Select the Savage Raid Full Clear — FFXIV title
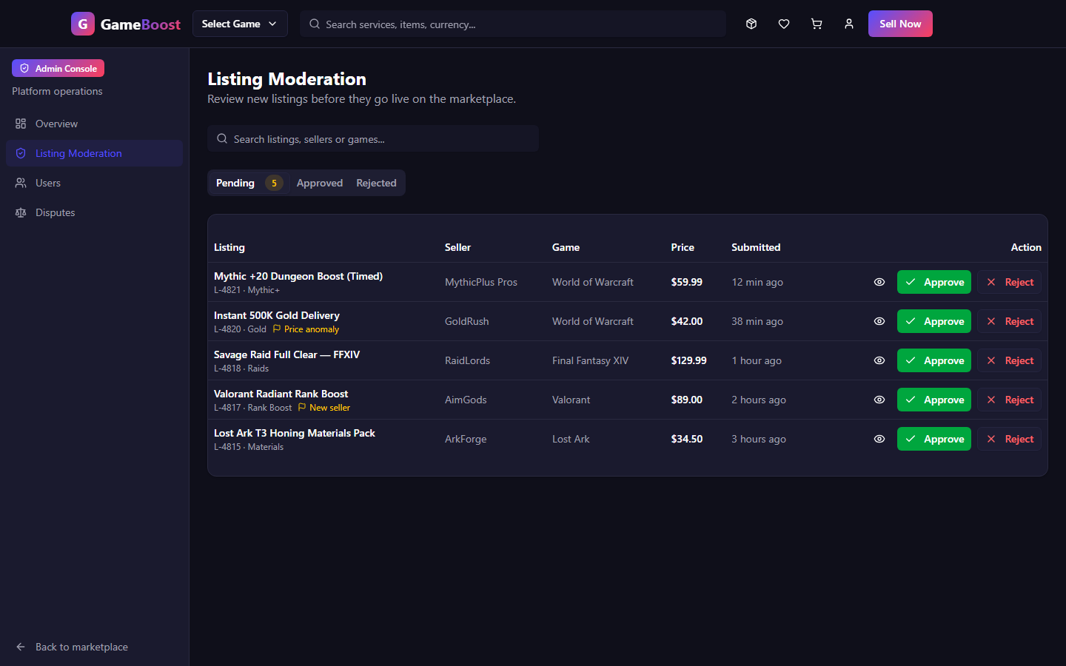 (x=287, y=354)
